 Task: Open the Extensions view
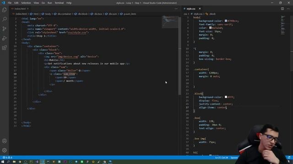(x=4, y=47)
